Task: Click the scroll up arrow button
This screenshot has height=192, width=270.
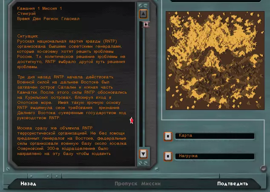Action: click(x=143, y=14)
